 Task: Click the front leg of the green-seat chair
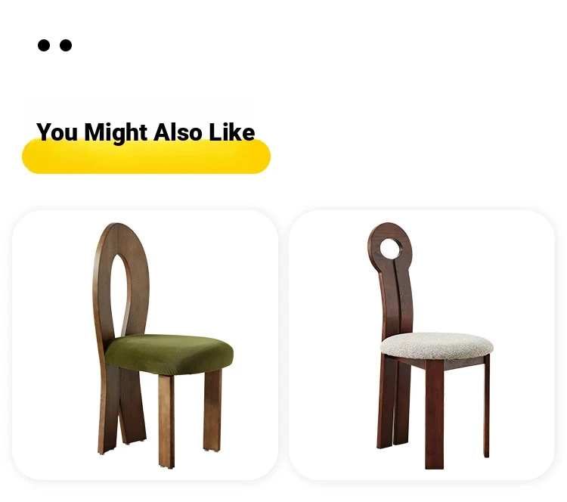[x=166, y=421]
